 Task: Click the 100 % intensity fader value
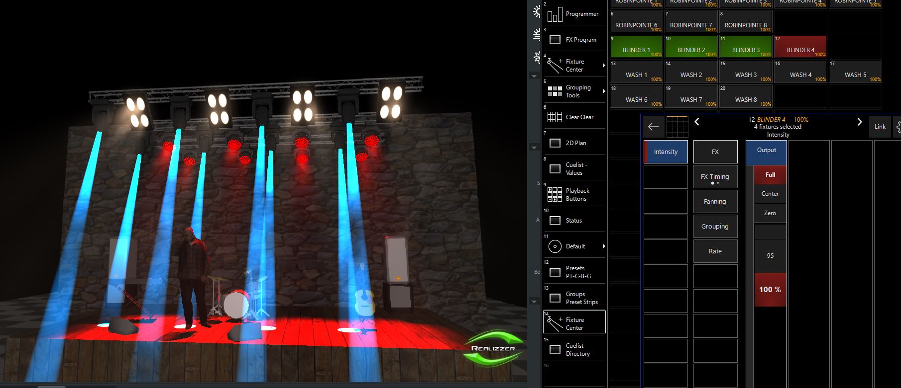pos(770,290)
